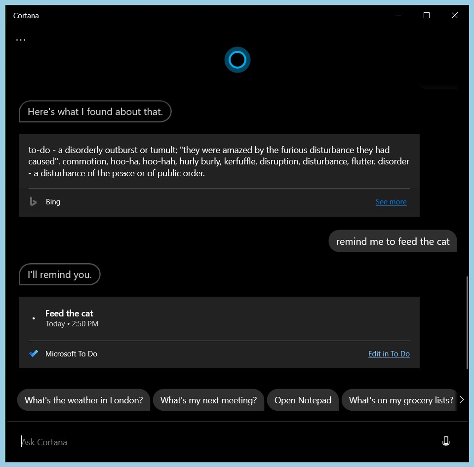
Task: Show more suggestion chips with right chevron
Action: coord(462,400)
